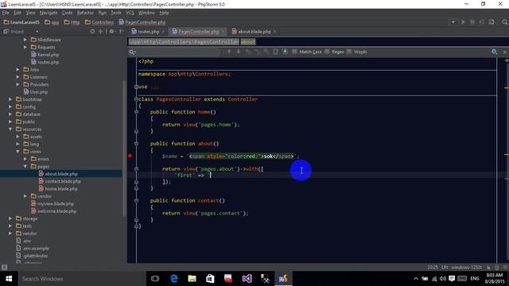Select the .env.example file
This screenshot has height=286, width=509.
36,249
